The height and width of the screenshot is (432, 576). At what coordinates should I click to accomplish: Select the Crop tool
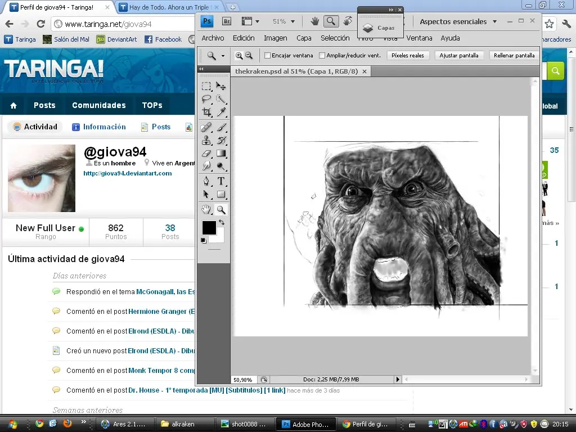(206, 112)
